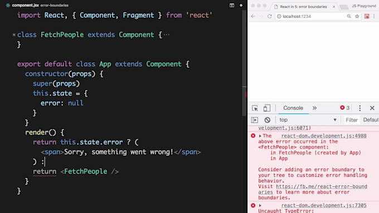Open the Default log levels dropdown
The width and height of the screenshot is (379, 213).
pos(371,120)
